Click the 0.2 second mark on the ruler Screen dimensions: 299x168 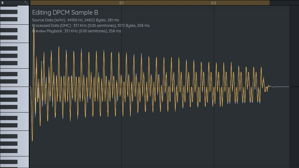point(213,3)
